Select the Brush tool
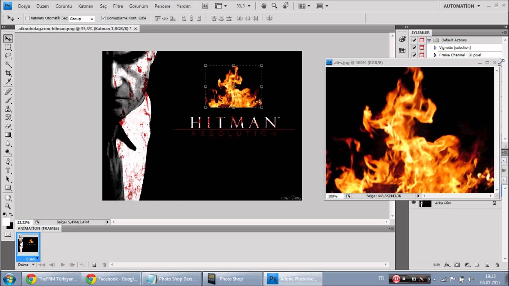Screen dimensions: 509x286 [8, 100]
